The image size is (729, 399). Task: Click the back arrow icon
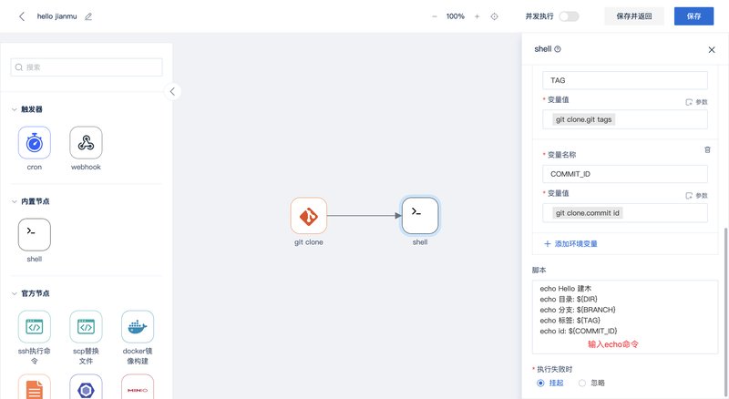point(22,16)
